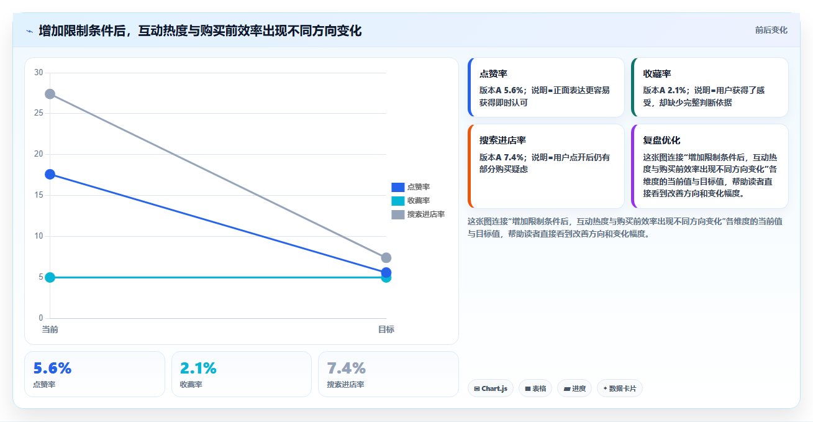Click the gray 搜索进店率 point at 当前
Image resolution: width=813 pixels, height=422 pixels.
coord(50,94)
